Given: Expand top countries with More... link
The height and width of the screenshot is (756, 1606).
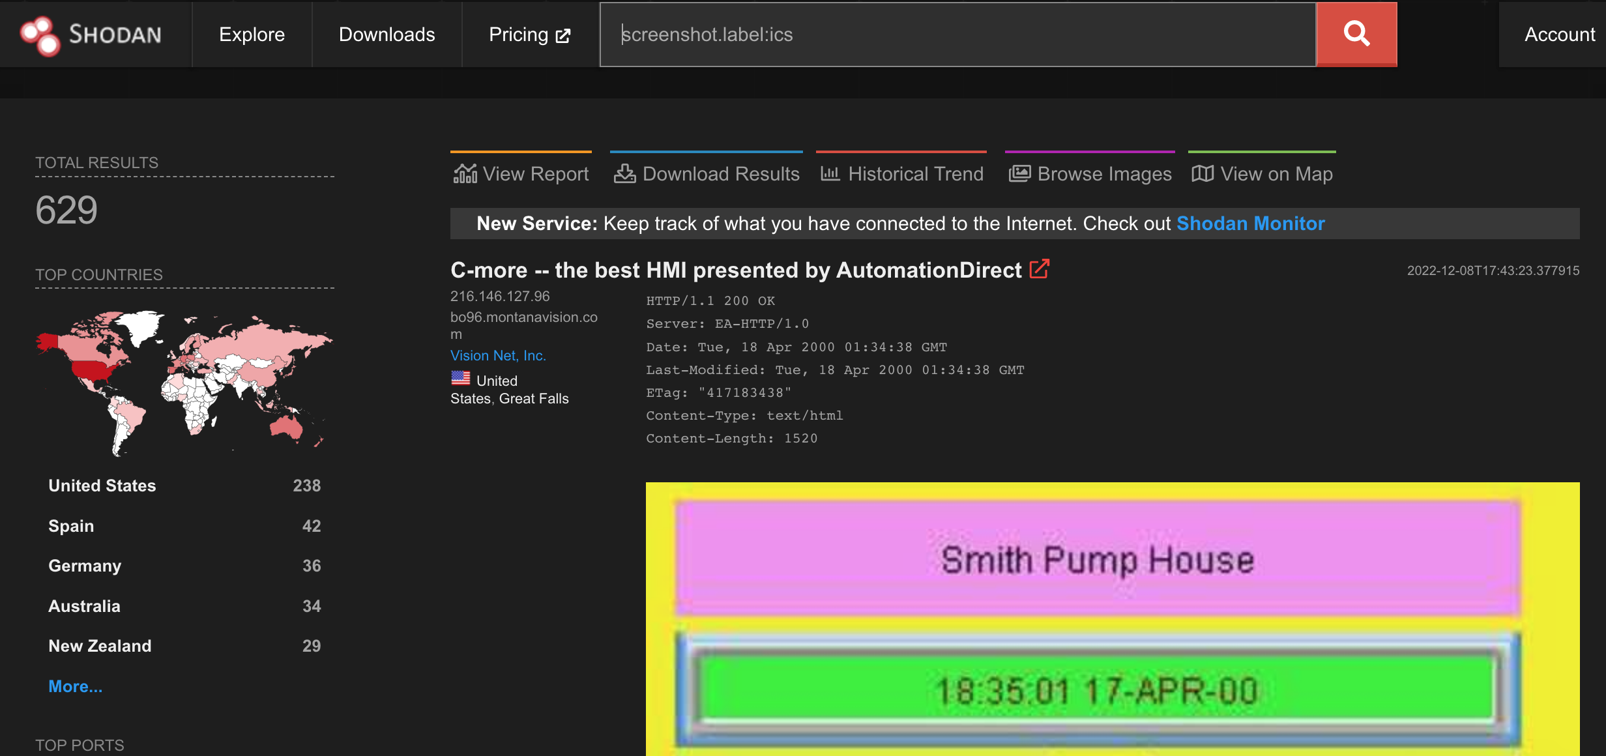Looking at the screenshot, I should [75, 686].
